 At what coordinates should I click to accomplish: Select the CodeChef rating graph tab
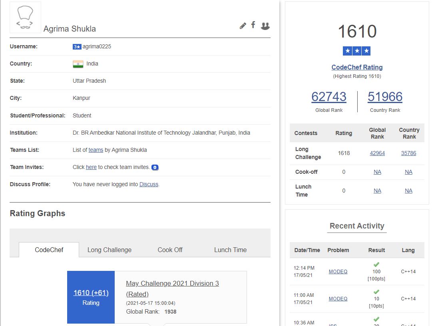(49, 250)
